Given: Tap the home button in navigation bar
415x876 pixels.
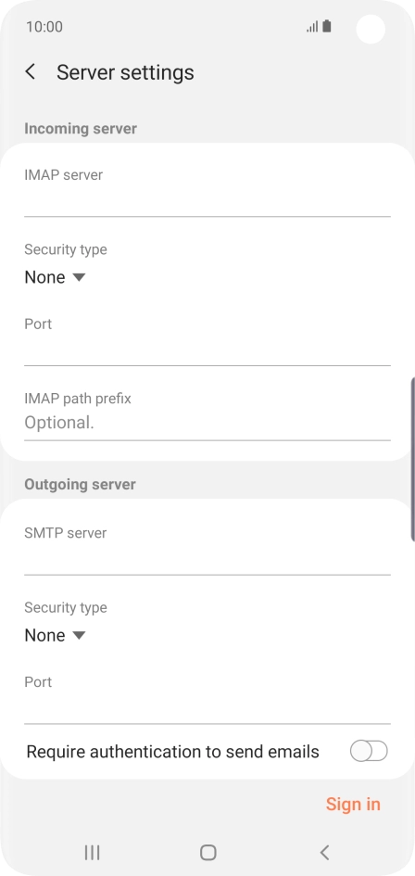Looking at the screenshot, I should click(x=207, y=852).
